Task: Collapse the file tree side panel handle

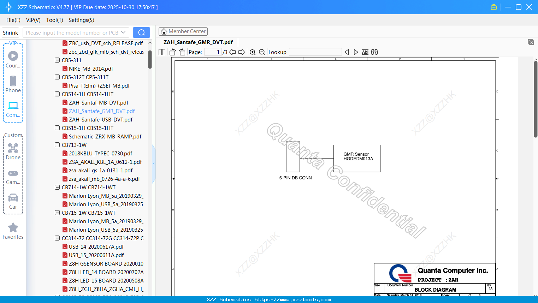Action: click(154, 164)
